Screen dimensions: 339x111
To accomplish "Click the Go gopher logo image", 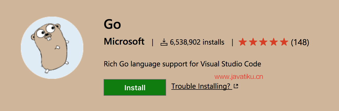I will tap(52, 48).
